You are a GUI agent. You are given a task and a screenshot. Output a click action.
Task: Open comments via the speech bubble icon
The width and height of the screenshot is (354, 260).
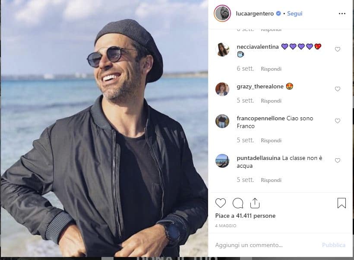coord(238,203)
